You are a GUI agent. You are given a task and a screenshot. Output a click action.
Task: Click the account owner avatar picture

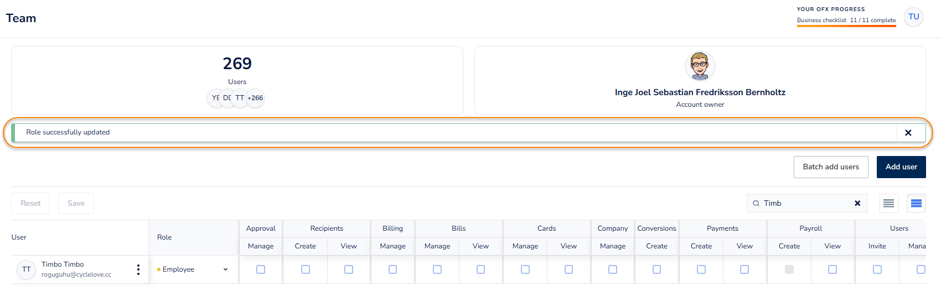tap(700, 66)
